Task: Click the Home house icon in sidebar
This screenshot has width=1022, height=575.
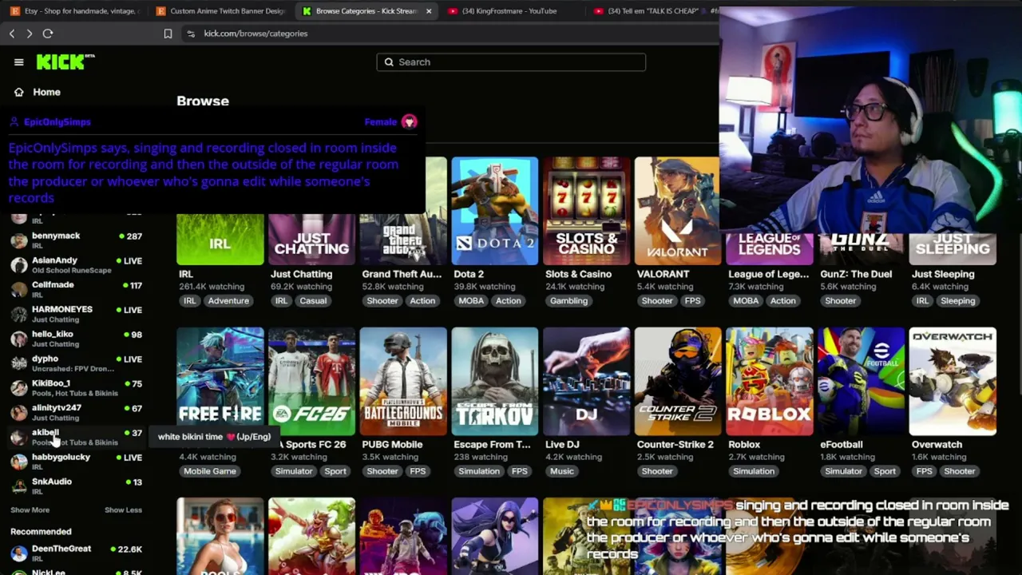Action: coord(18,92)
